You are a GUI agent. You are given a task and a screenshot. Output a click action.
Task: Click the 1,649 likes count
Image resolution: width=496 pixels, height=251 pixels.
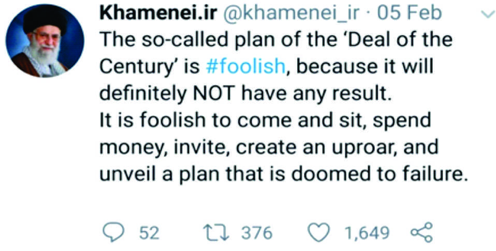click(367, 233)
